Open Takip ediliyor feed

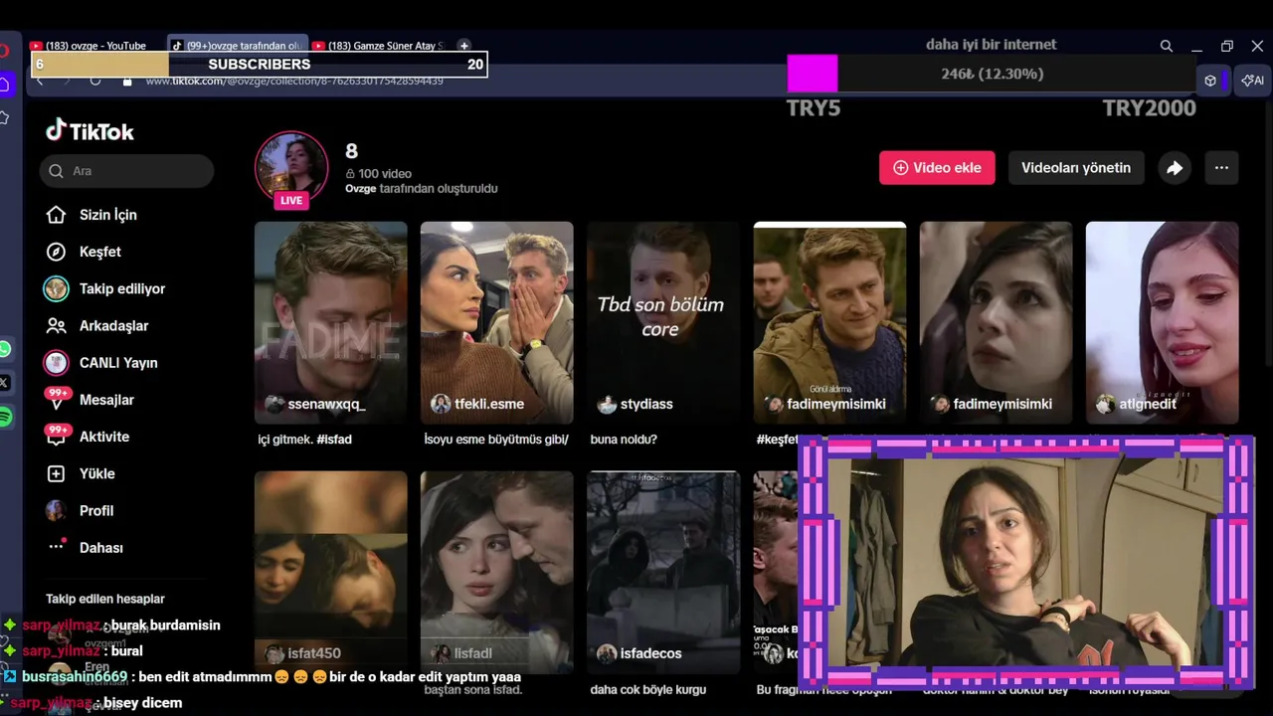tap(104, 288)
